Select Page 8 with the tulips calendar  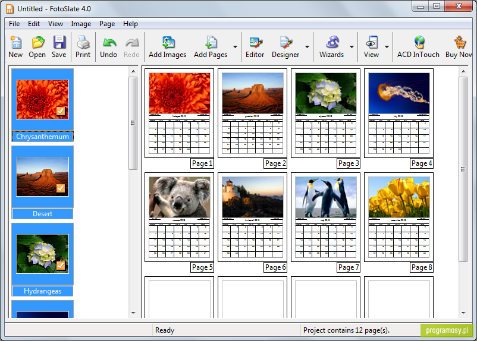point(399,217)
